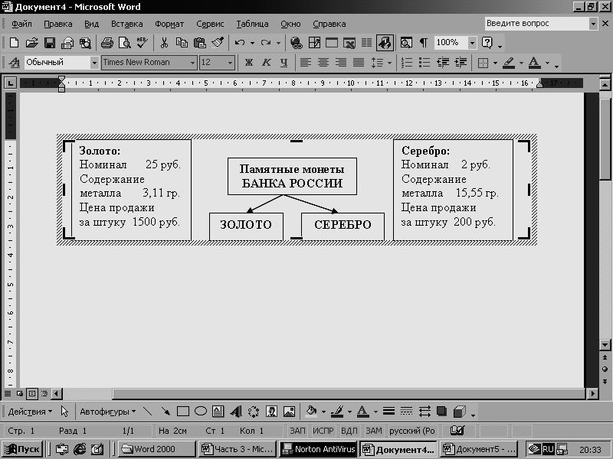Apply a Shadow Style to the shape
This screenshot has width=613, height=459.
442,412
